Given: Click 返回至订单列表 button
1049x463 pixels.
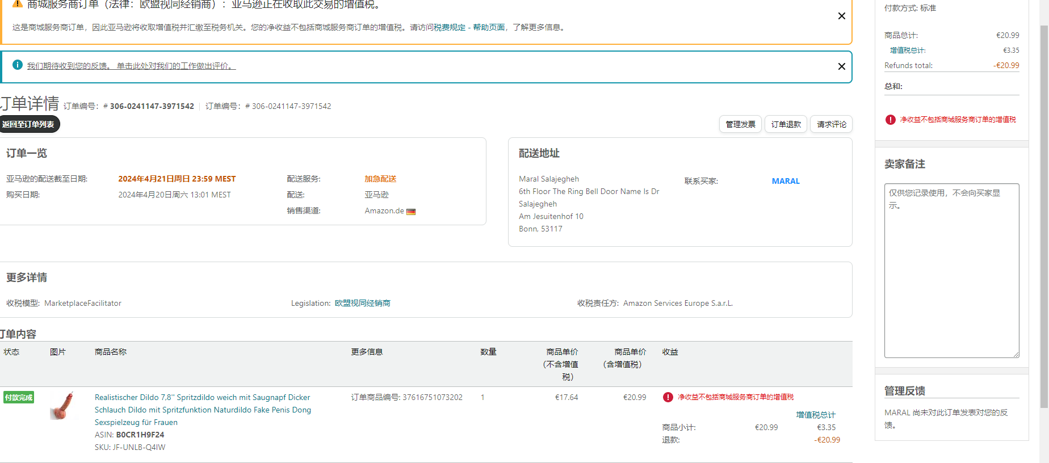Looking at the screenshot, I should coord(28,124).
